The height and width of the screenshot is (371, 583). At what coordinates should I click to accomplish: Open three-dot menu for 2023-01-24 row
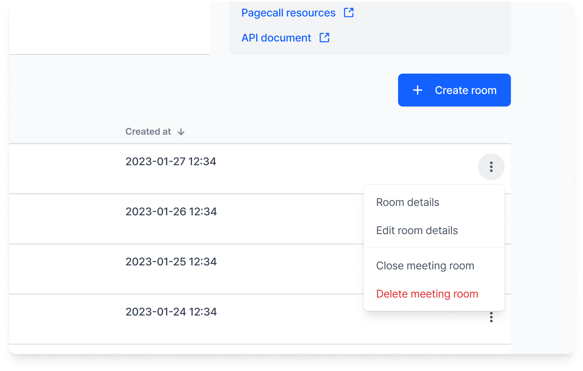point(491,317)
